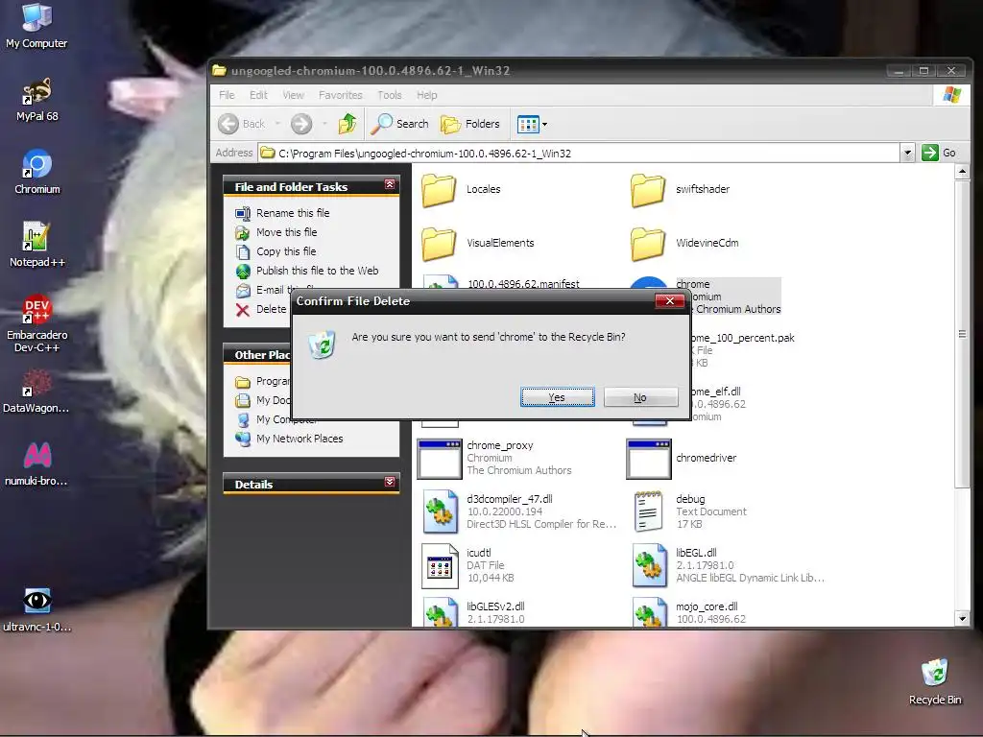
Task: Launch MyPal 68 browser shortcut
Action: (37, 99)
